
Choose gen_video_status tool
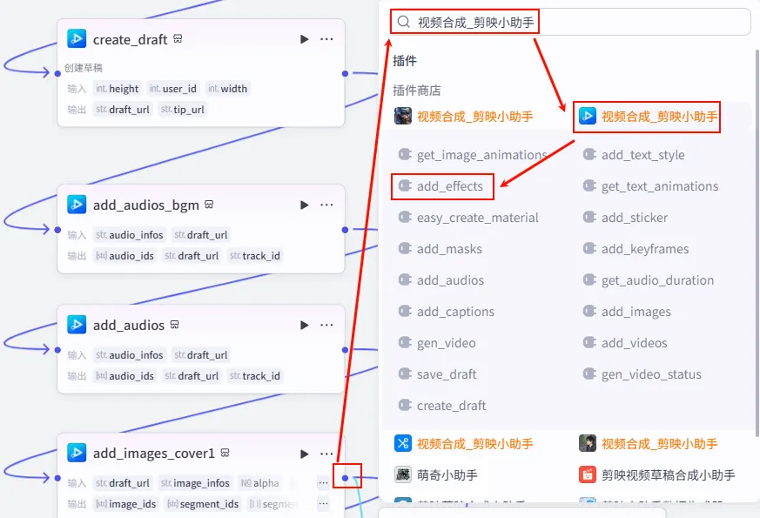coord(642,374)
